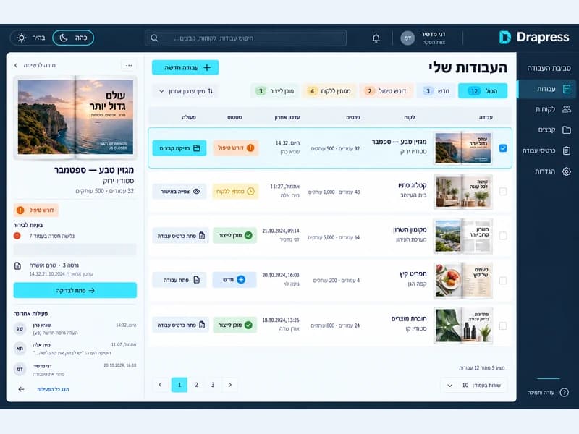
Task: Click the blue plus icon in חדש status
Action: click(241, 280)
